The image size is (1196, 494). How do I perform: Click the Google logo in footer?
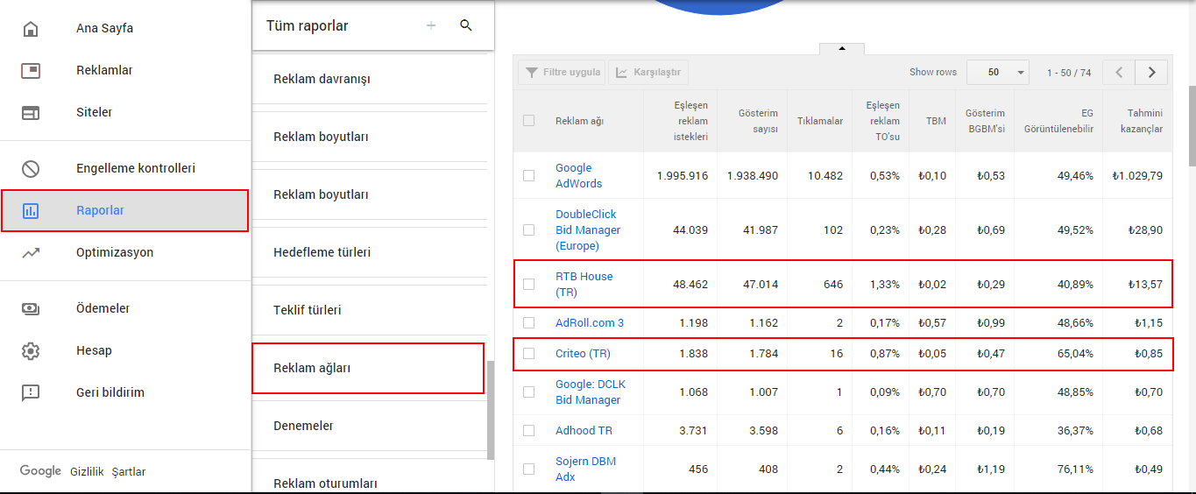coord(40,471)
